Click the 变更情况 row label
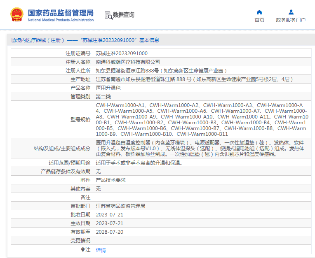Image resolution: width=315 pixels, height=258 pixels. (80, 241)
